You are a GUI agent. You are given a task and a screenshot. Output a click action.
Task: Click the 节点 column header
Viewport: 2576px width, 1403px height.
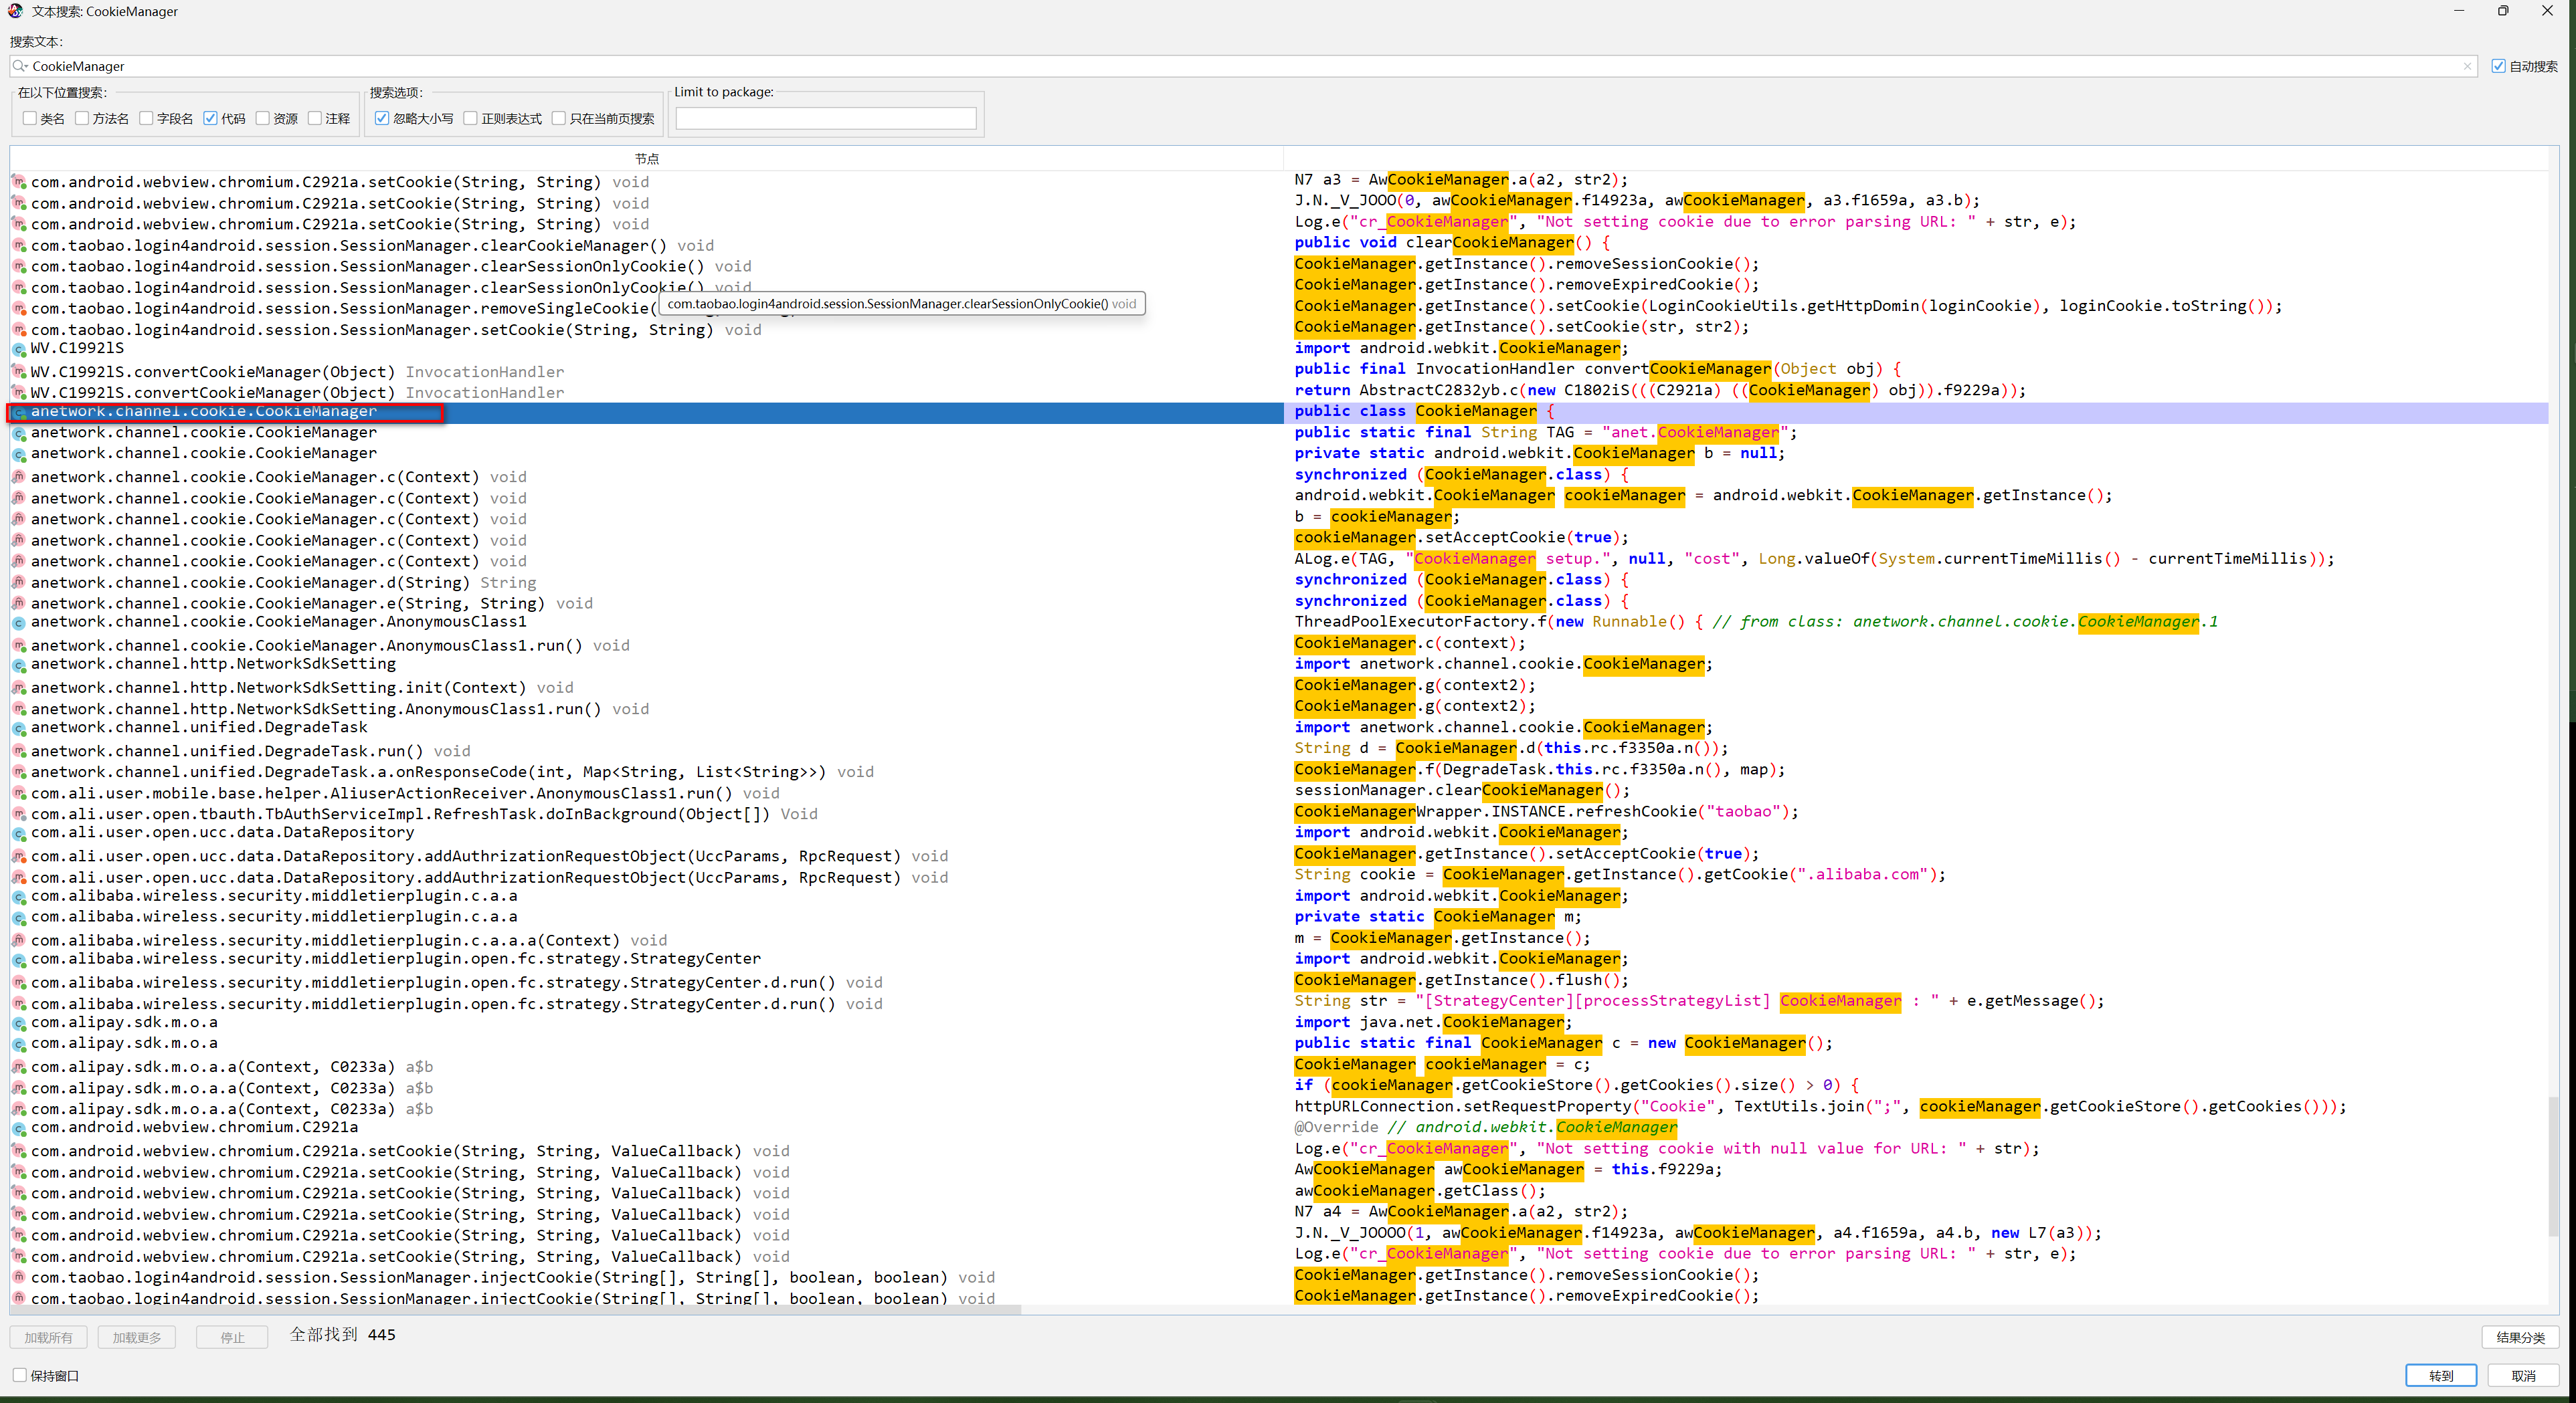[646, 159]
